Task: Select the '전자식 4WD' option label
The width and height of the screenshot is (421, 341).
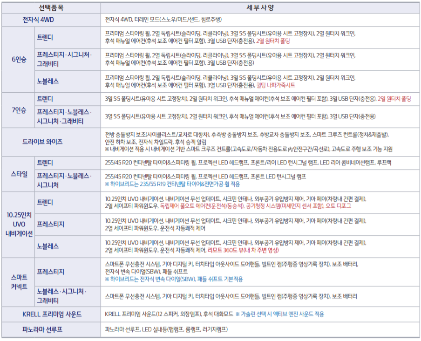Action: (38, 20)
